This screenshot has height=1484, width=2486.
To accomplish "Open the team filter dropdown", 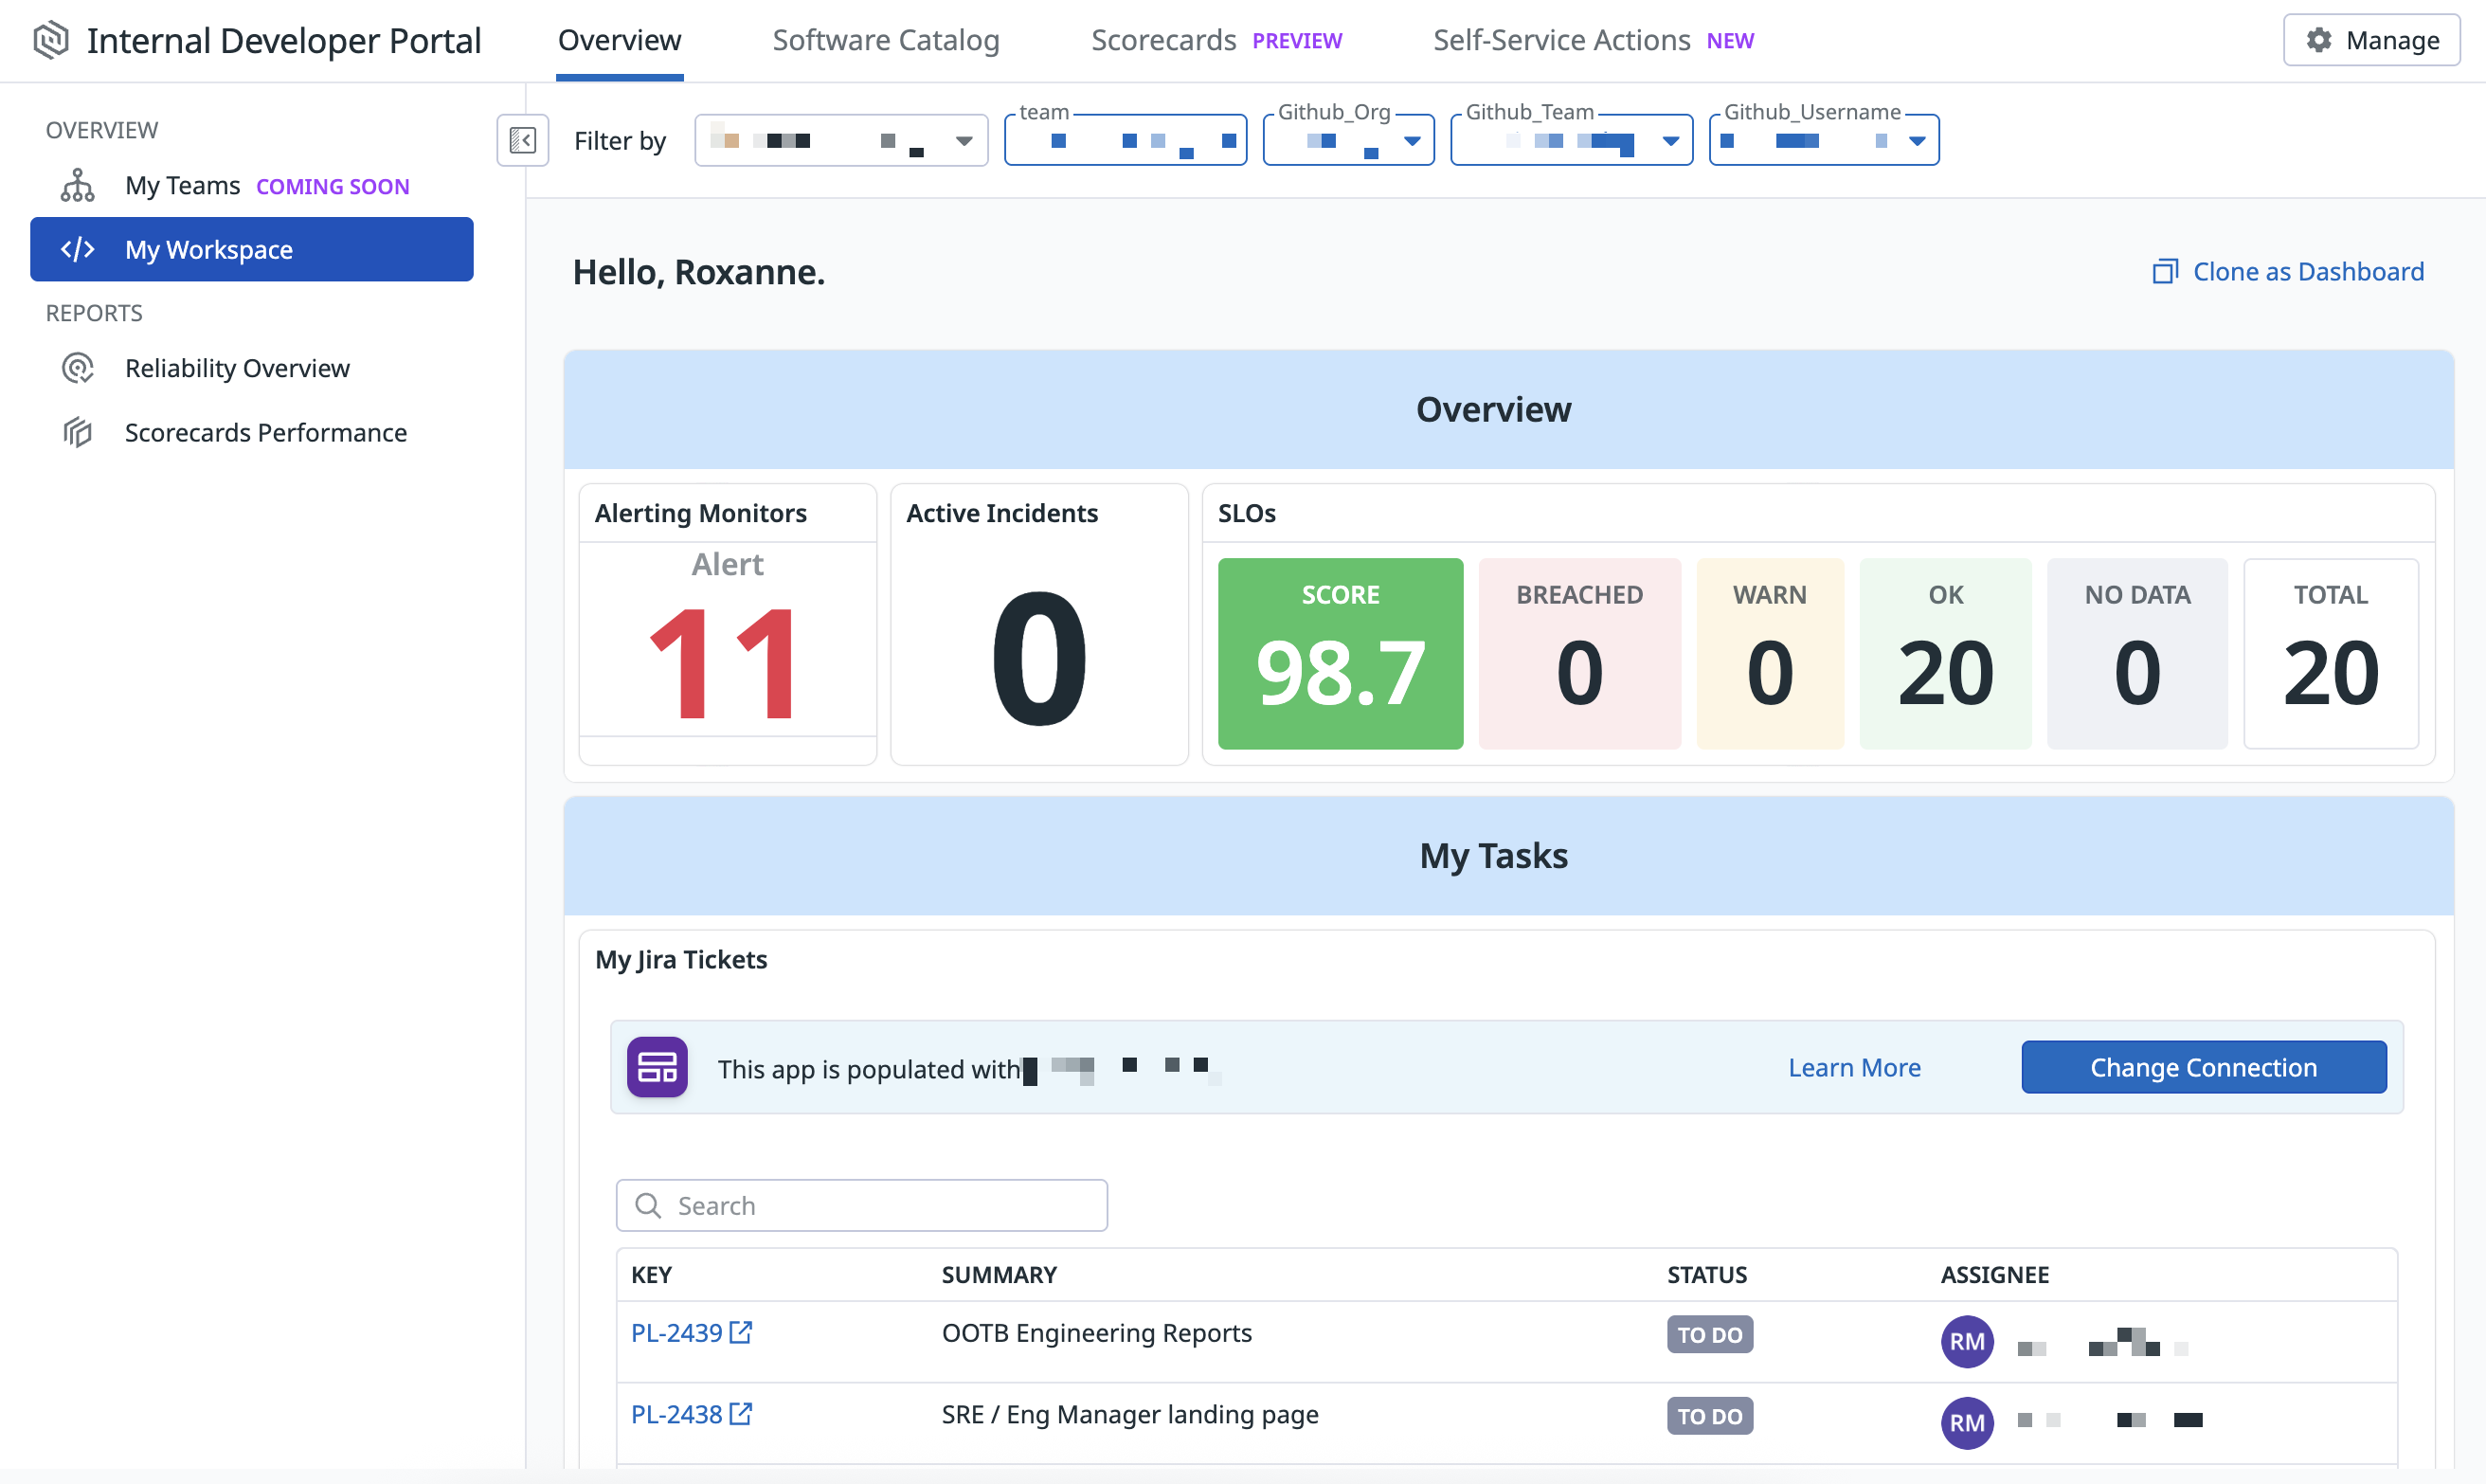I will (x=1125, y=140).
